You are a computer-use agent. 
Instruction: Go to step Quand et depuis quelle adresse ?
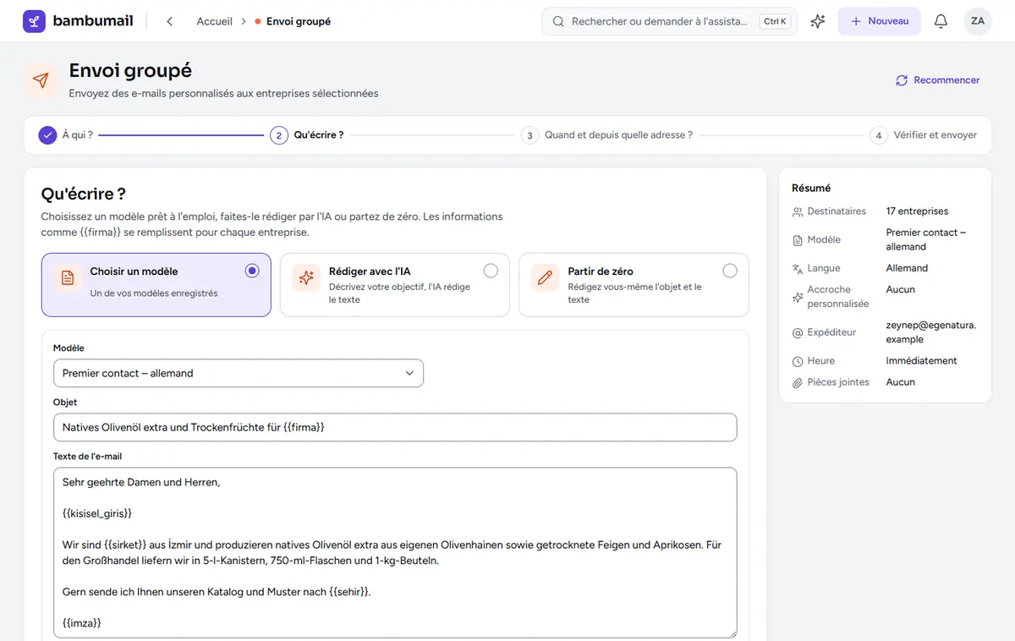606,135
